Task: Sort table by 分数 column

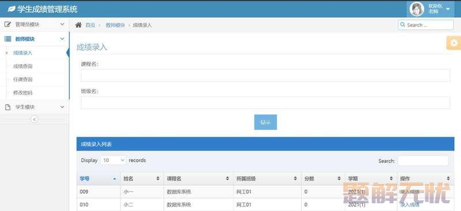Action: pyautogui.click(x=323, y=179)
